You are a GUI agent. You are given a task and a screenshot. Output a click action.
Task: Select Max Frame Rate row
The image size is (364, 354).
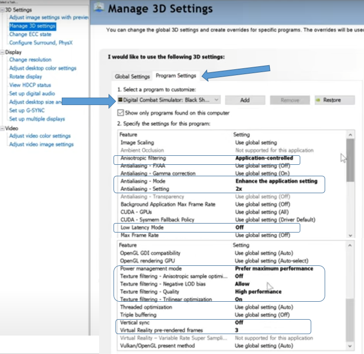pyautogui.click(x=232, y=235)
